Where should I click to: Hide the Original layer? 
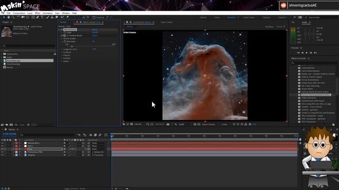2,155
